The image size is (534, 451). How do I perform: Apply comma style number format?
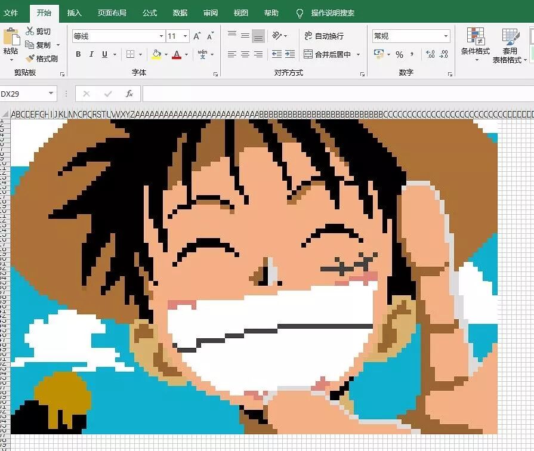point(412,54)
